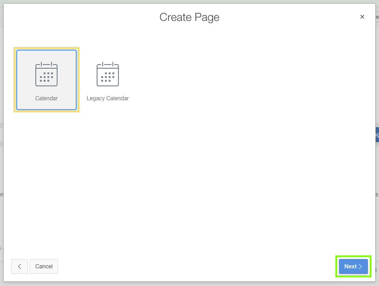Click the word "Cancel" at dialog bottom

click(44, 266)
